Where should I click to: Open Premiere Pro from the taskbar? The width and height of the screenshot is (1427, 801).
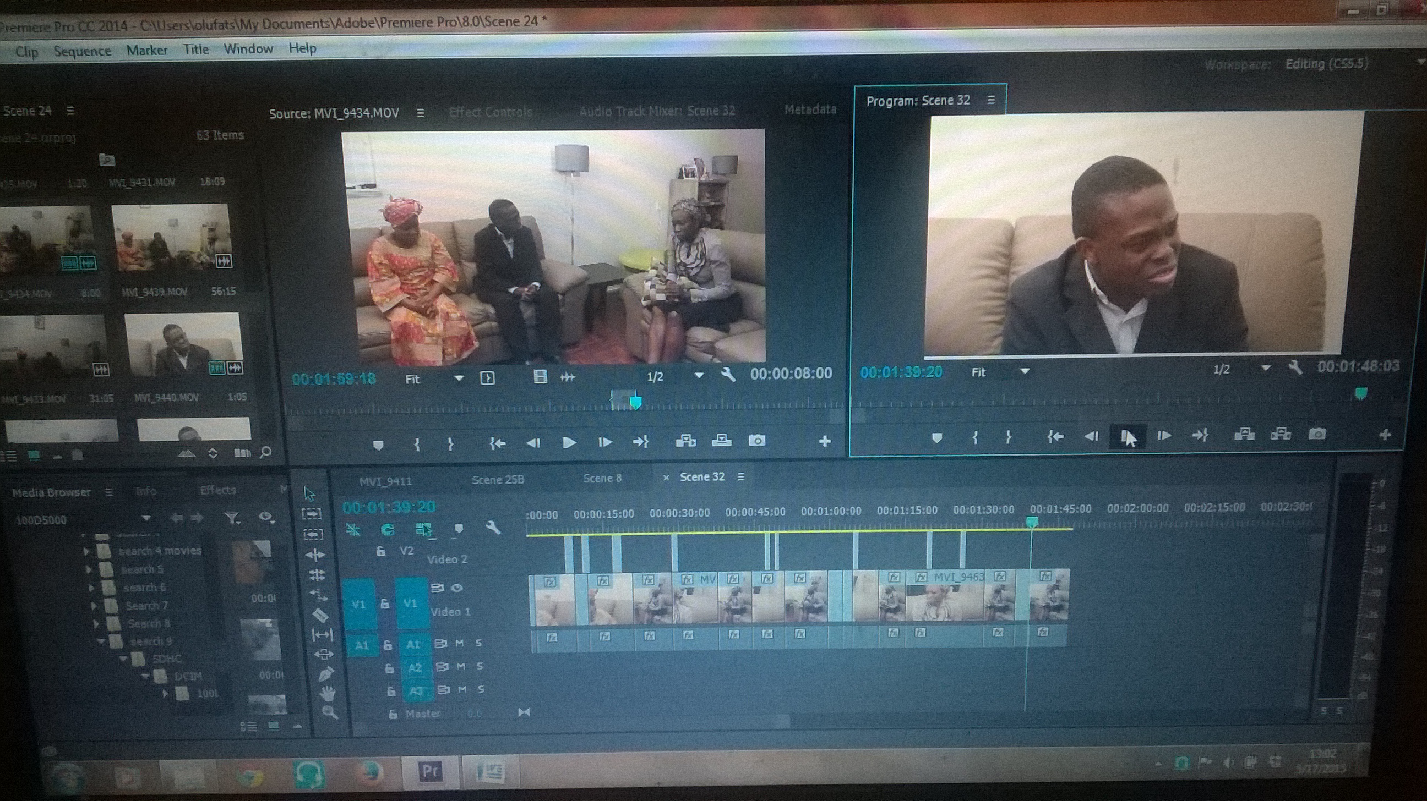431,771
